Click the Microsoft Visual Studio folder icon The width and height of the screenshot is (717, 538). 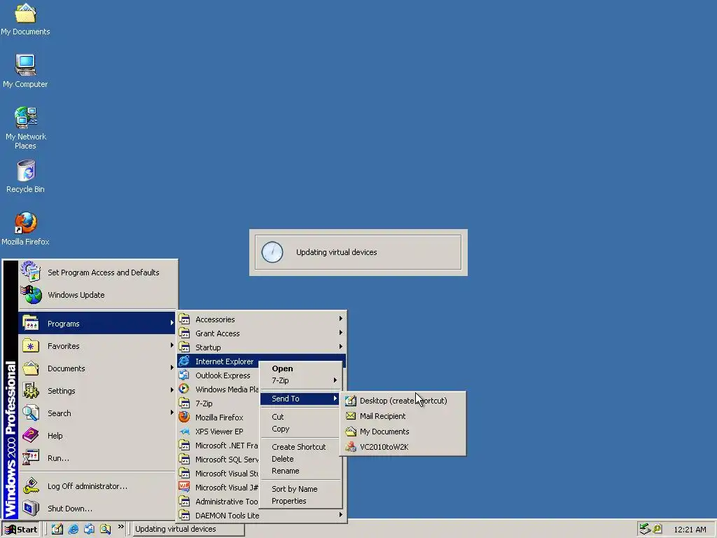[184, 474]
